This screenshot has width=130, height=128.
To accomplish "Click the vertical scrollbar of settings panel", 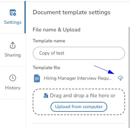I will coord(129,77).
